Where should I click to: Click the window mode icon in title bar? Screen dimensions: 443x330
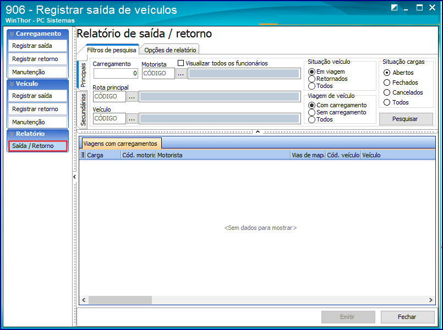coord(394,8)
